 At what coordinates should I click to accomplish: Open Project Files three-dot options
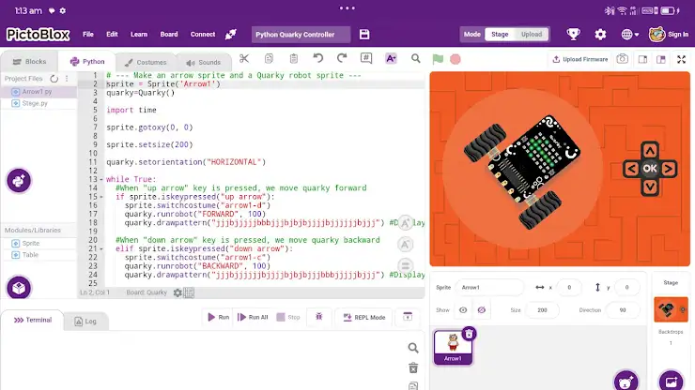[x=67, y=79]
